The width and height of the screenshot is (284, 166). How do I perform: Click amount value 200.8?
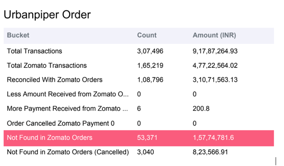(201, 109)
